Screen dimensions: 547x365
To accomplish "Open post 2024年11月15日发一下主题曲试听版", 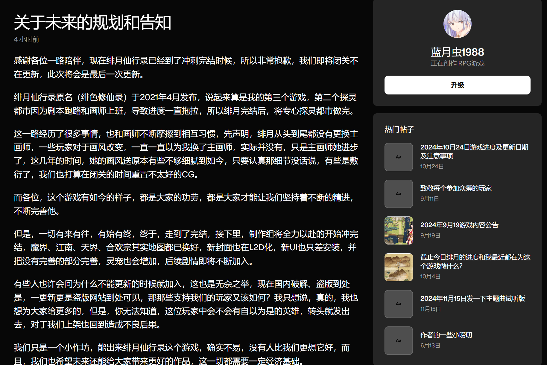I will [x=473, y=299].
